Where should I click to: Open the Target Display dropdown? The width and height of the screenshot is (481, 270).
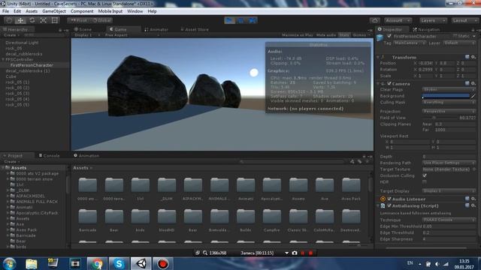click(x=449, y=191)
